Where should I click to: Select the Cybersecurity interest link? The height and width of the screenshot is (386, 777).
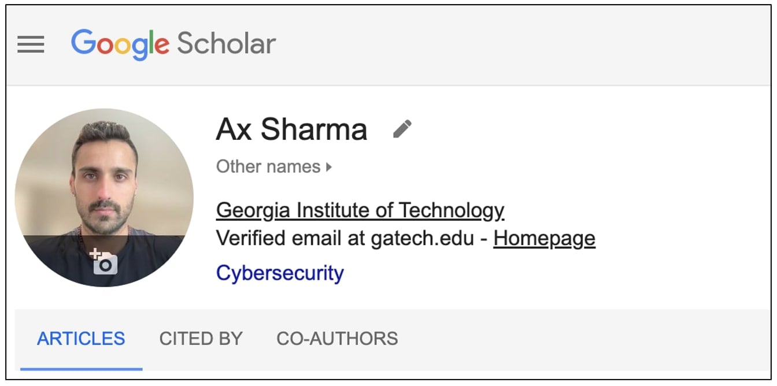click(x=280, y=273)
